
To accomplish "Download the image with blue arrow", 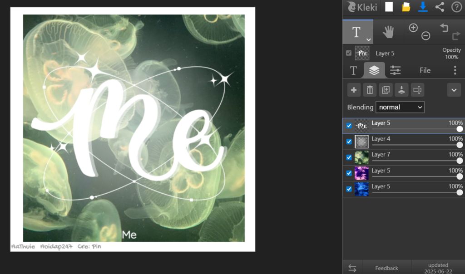I will coord(423,6).
